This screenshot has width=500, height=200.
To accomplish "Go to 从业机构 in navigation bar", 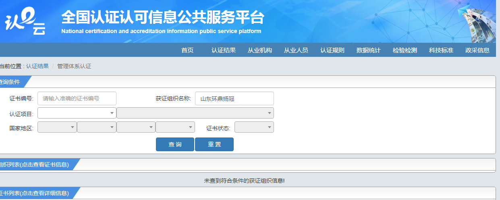I will (x=260, y=50).
